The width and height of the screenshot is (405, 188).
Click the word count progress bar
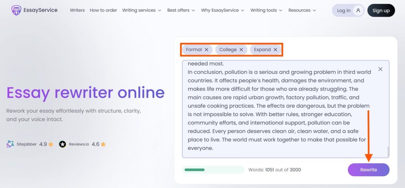click(x=213, y=170)
